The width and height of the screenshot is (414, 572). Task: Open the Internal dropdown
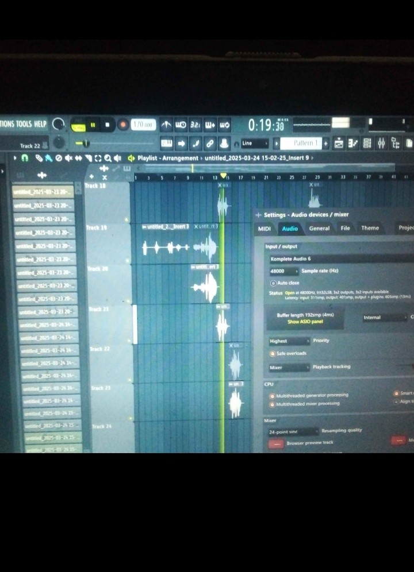pyautogui.click(x=385, y=318)
